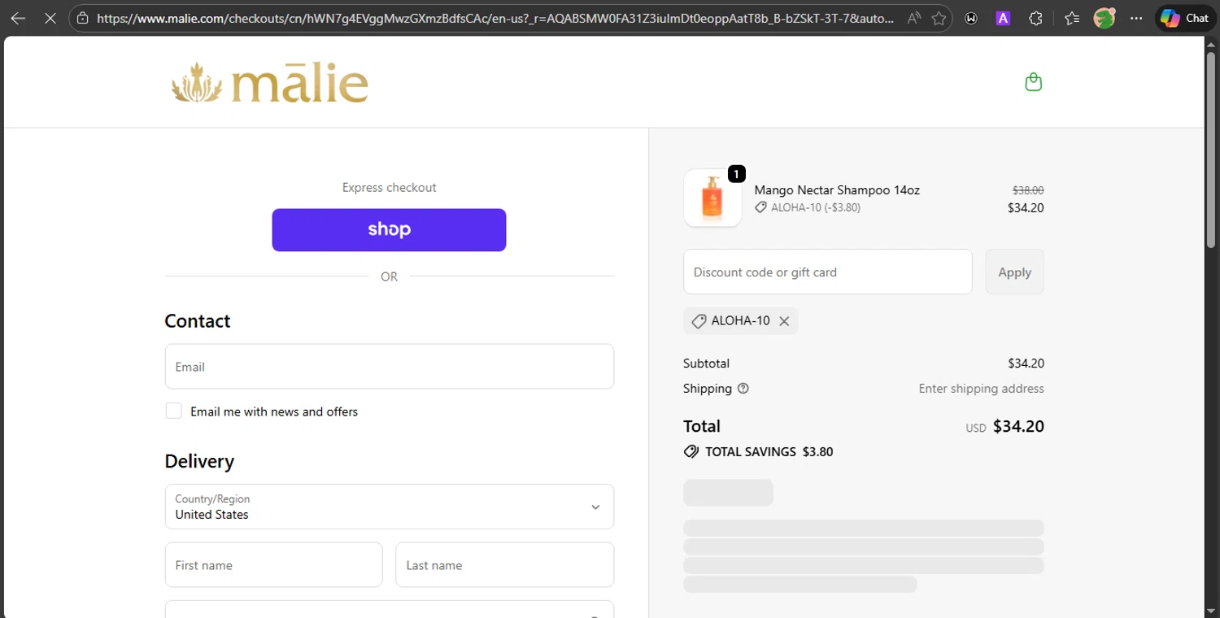Add this page to favorites (star)
Viewport: 1220px width, 618px height.
[939, 18]
